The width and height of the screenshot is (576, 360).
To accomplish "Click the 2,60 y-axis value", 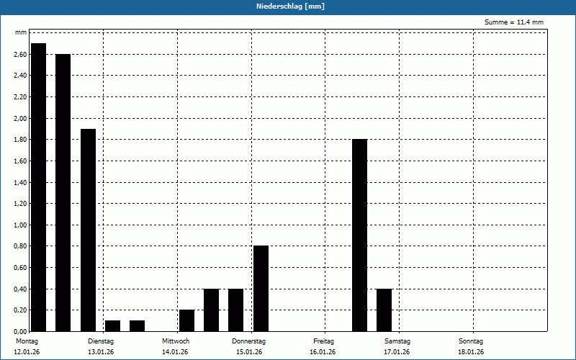I will coord(21,55).
